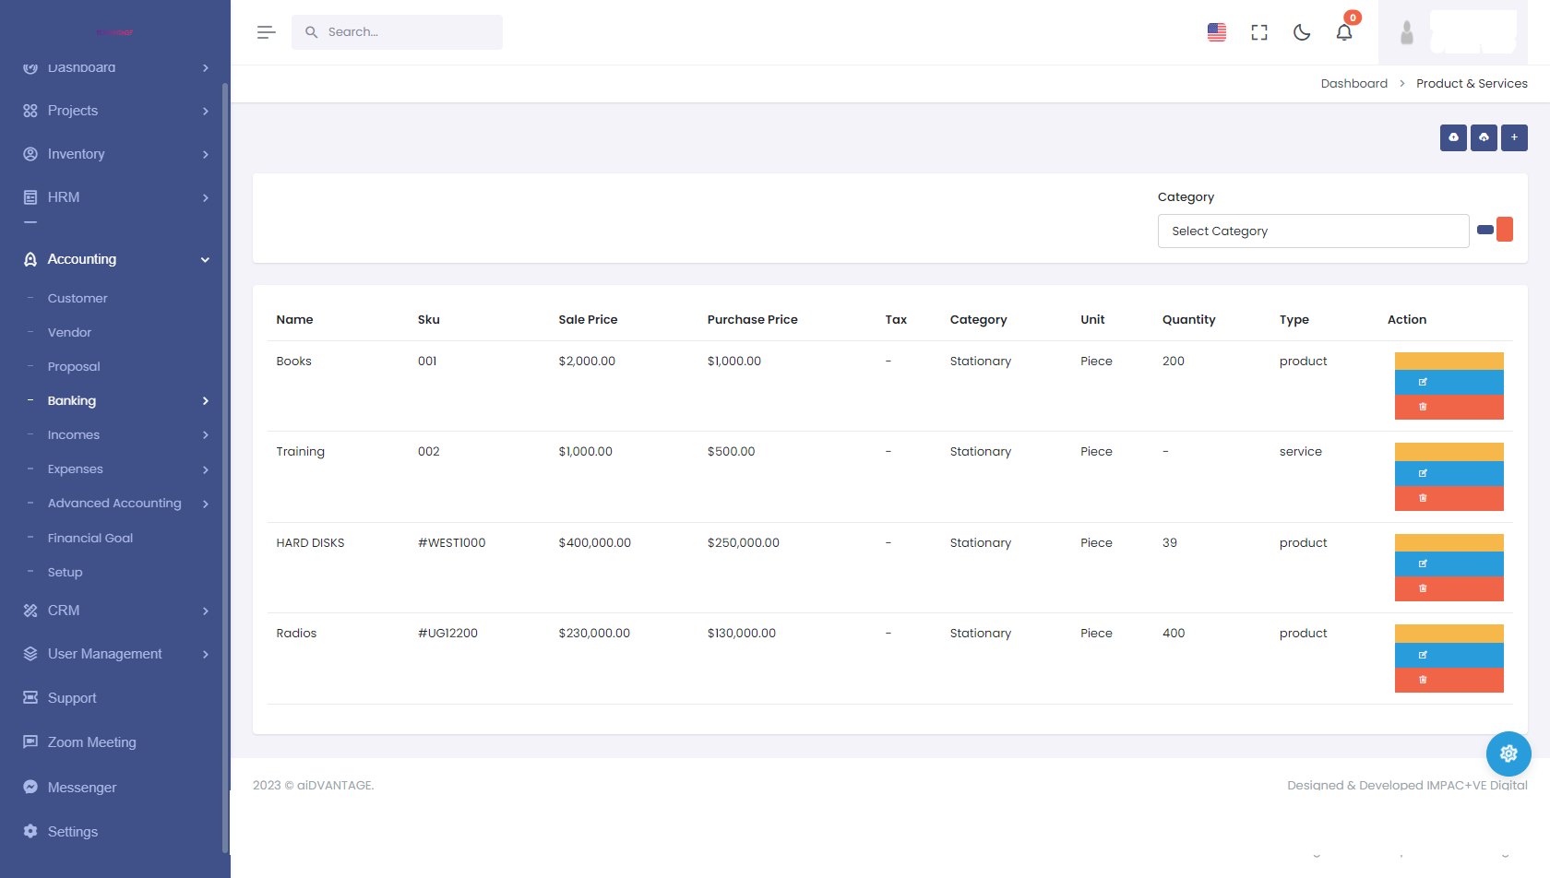Delete the Training service row

pyautogui.click(x=1449, y=498)
